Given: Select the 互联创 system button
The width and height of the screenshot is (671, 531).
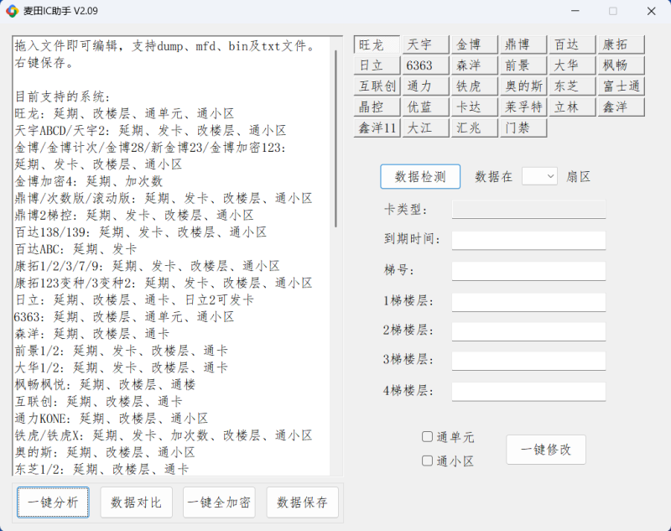Looking at the screenshot, I should coord(377,86).
